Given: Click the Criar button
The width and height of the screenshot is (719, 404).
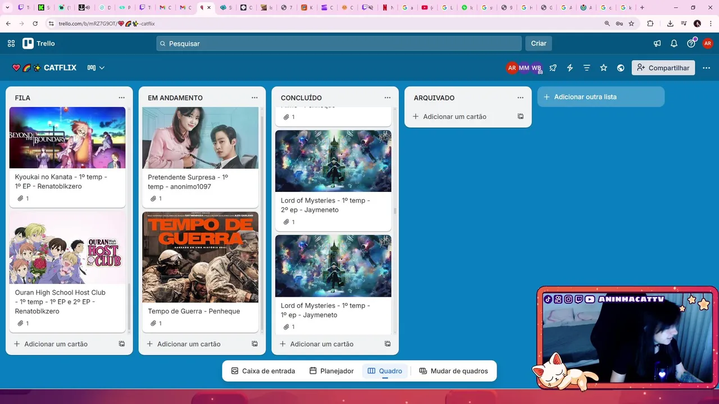Looking at the screenshot, I should [x=539, y=43].
